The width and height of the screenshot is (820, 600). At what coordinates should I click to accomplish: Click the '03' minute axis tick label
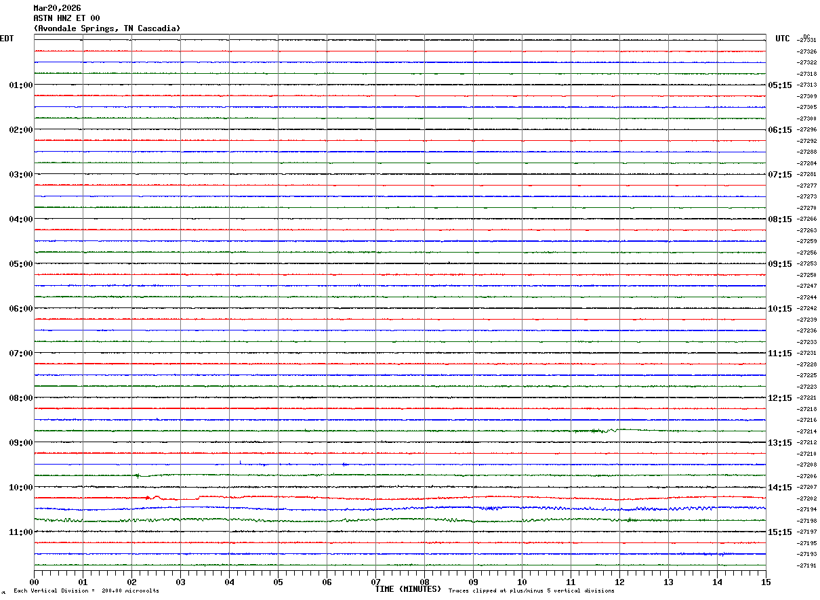click(x=180, y=582)
